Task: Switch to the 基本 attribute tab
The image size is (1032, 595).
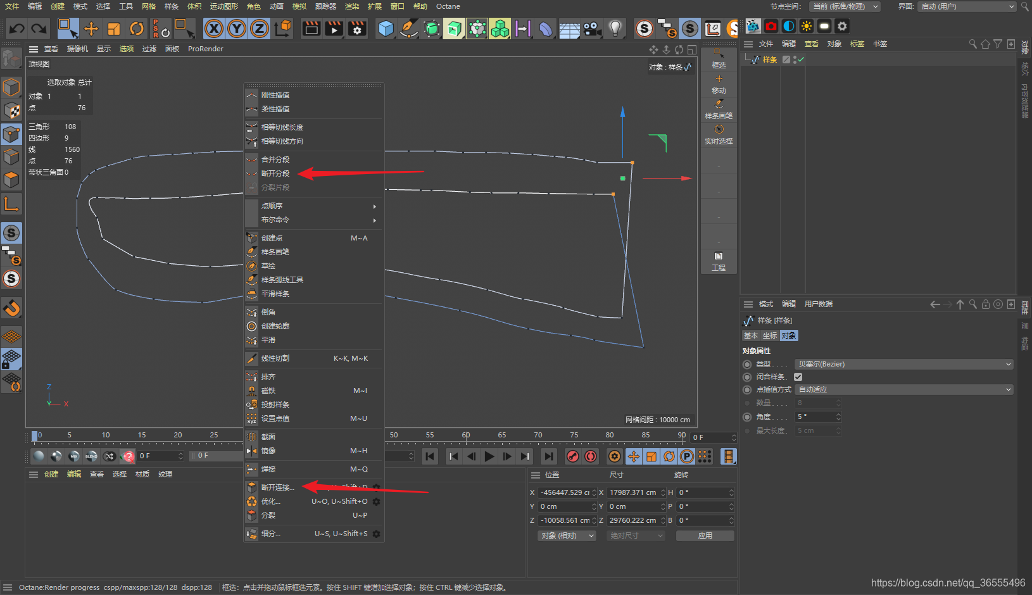Action: click(x=751, y=335)
